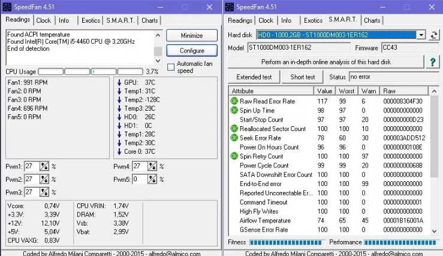443x256 pixels.
Task: Click the Pwm4 spinner arrows
Action: point(152,166)
